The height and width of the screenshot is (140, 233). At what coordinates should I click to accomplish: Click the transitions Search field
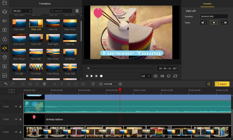click(61, 11)
